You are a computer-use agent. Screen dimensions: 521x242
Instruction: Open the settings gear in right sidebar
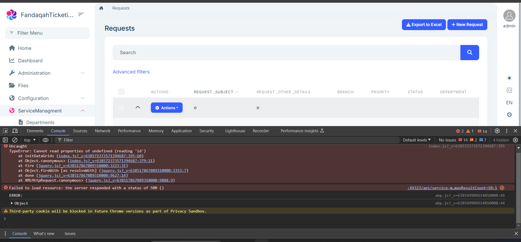pos(509,115)
